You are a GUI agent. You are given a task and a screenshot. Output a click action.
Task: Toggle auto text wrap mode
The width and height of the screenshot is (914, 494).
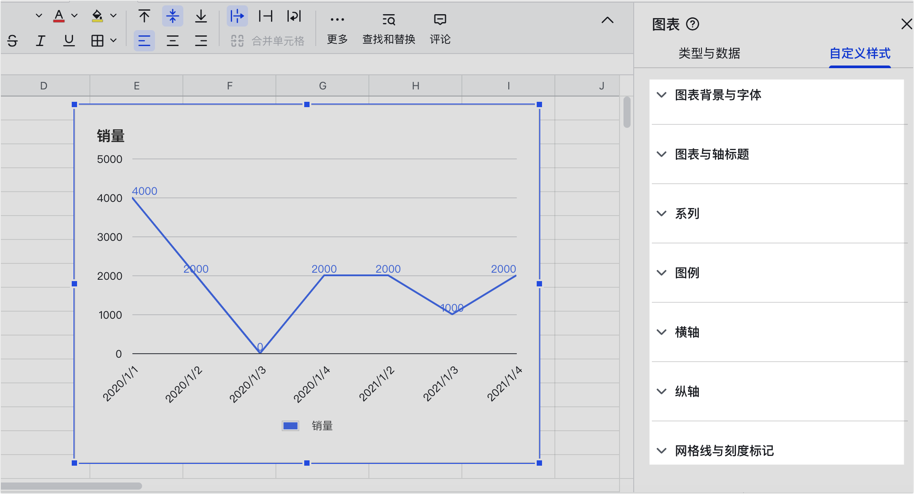pyautogui.click(x=294, y=16)
